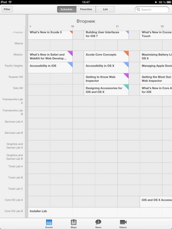
Task: Select the Services Lab B label
Action: click(14, 133)
